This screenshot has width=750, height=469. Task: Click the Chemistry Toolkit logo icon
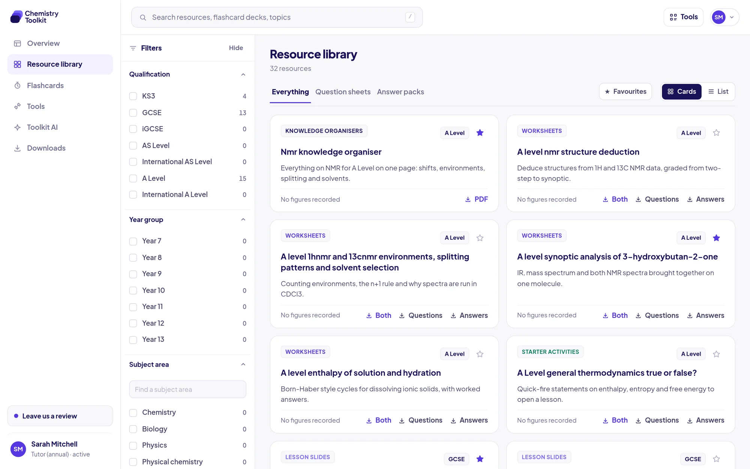tap(16, 17)
